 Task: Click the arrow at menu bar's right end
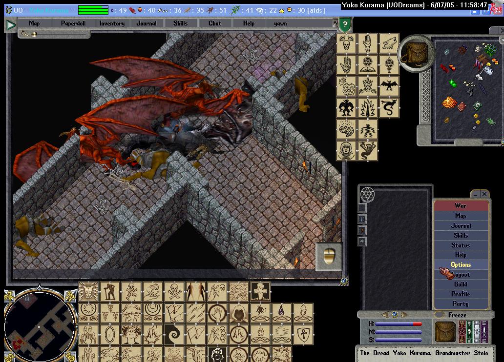tap(335, 23)
